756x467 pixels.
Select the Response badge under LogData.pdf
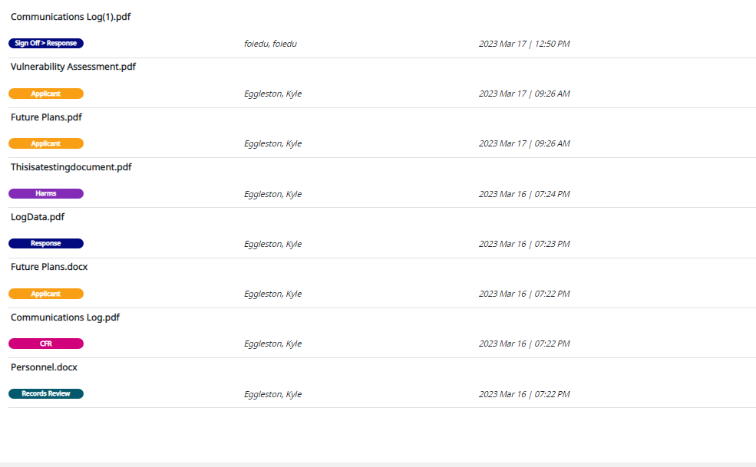[x=45, y=243]
